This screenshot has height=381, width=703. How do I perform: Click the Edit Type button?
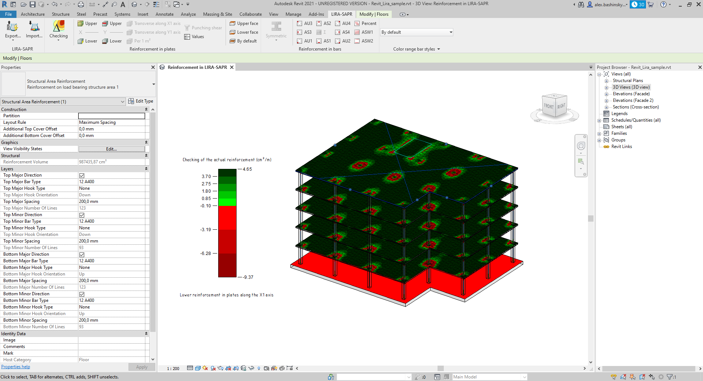[141, 101]
